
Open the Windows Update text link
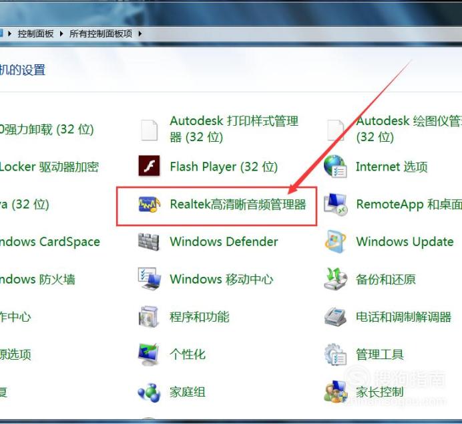click(405, 242)
